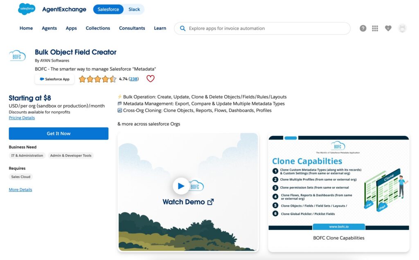The width and height of the screenshot is (419, 260).
Task: Select IT & Administration tag
Action: (x=27, y=156)
